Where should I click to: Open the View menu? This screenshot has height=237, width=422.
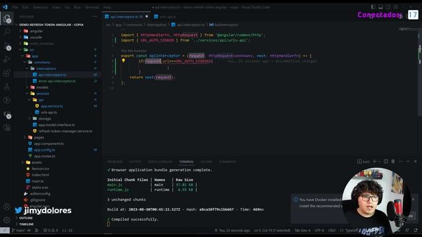point(56,7)
